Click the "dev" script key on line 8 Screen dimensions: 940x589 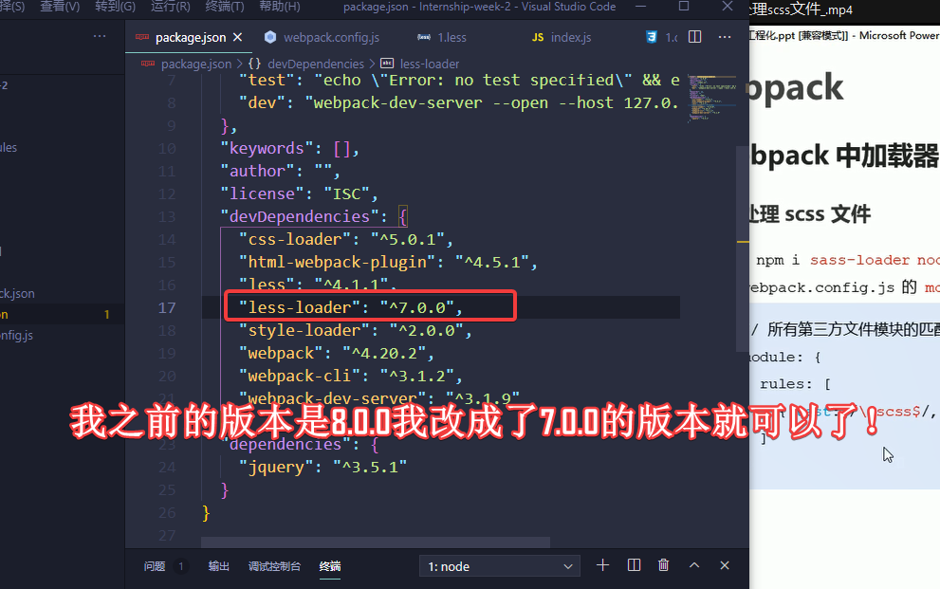262,102
